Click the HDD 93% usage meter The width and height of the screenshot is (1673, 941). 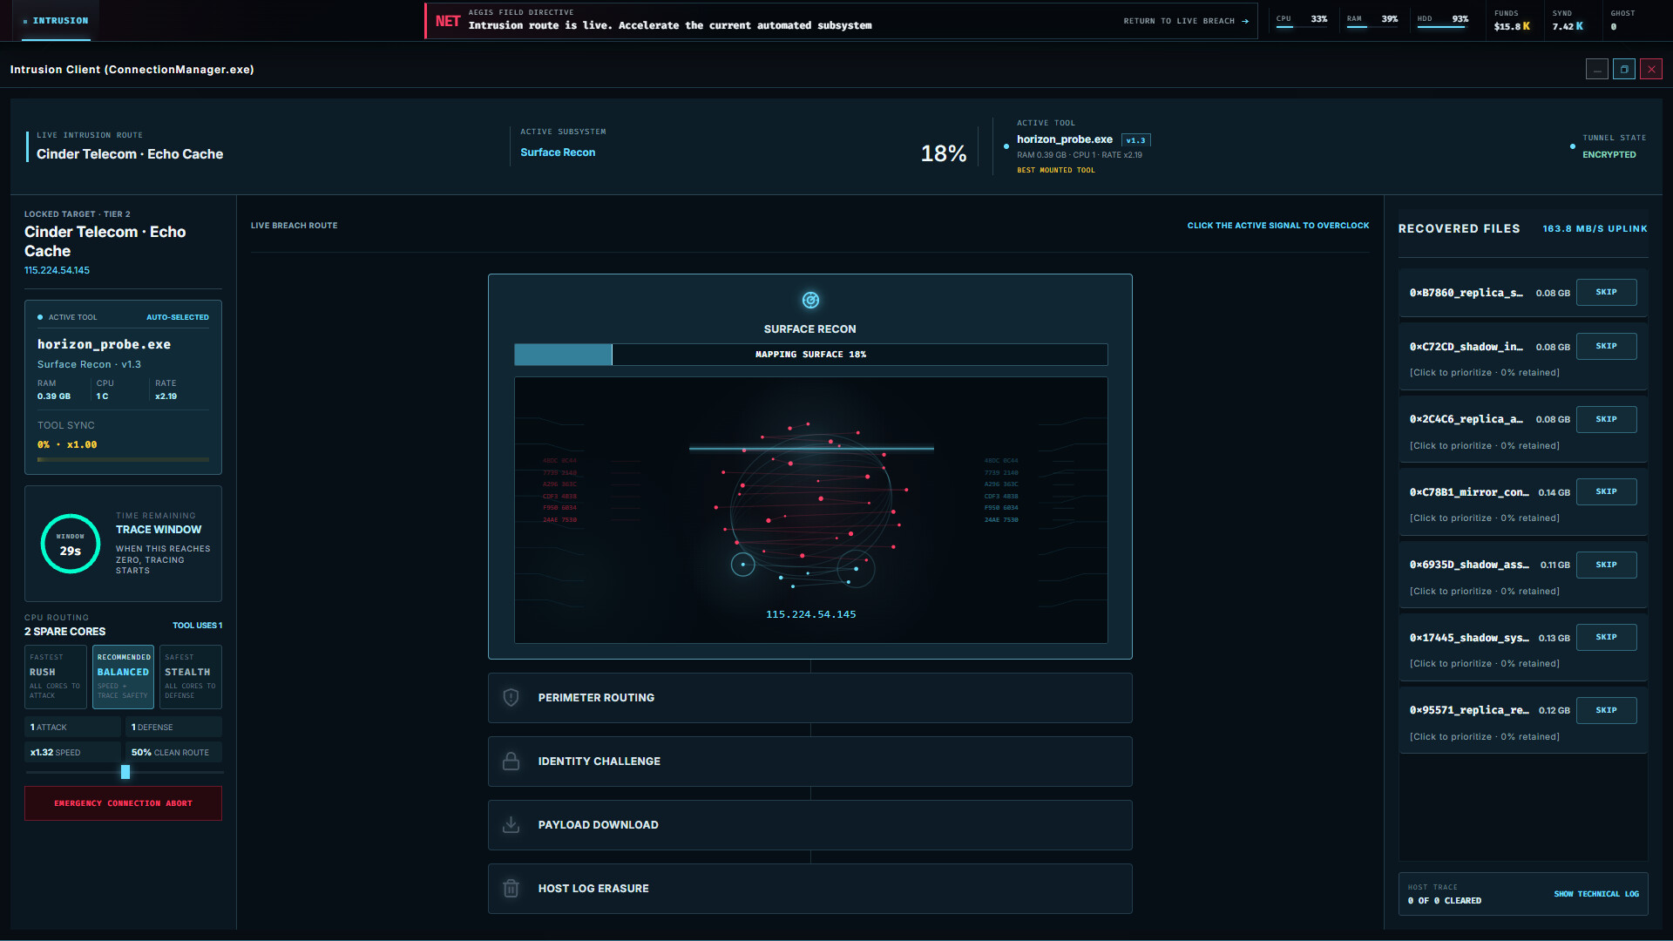tap(1443, 20)
